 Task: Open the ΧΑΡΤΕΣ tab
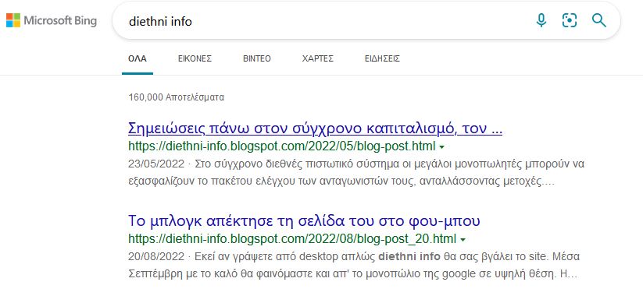pos(318,59)
